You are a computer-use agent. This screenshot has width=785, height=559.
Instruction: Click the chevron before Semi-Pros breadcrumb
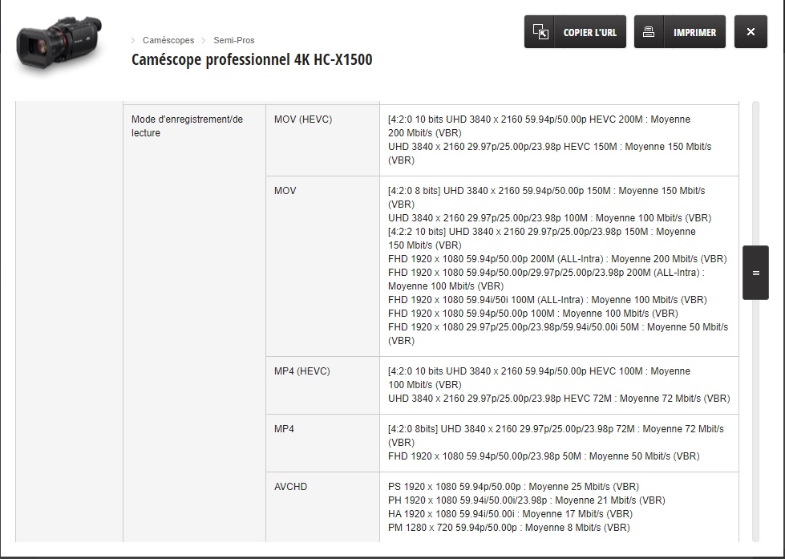pos(204,40)
